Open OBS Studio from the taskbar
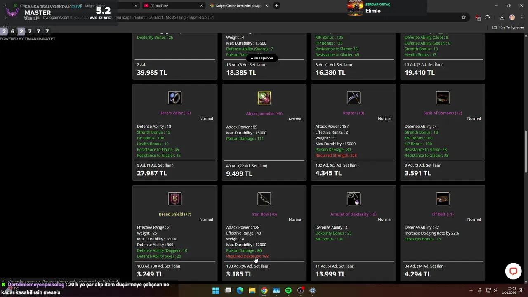The height and width of the screenshot is (297, 528). pos(301,290)
